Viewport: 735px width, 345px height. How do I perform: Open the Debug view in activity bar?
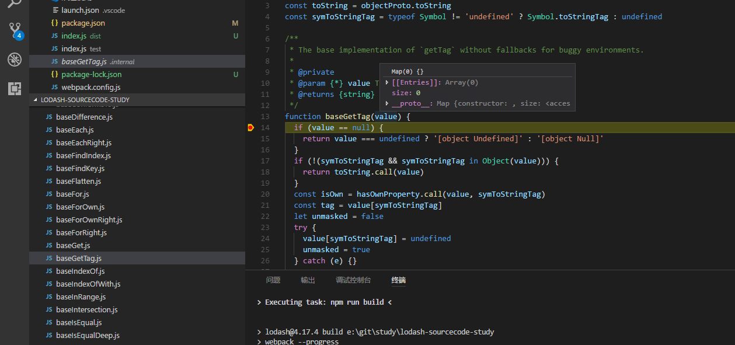tap(15, 59)
